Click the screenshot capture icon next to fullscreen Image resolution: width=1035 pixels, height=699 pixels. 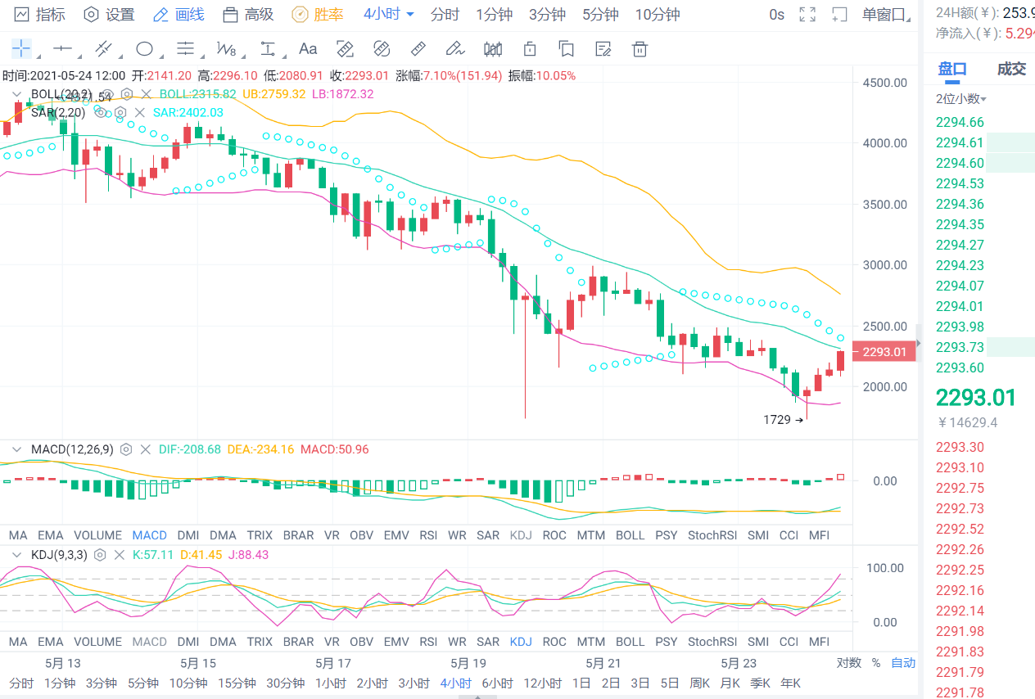839,15
